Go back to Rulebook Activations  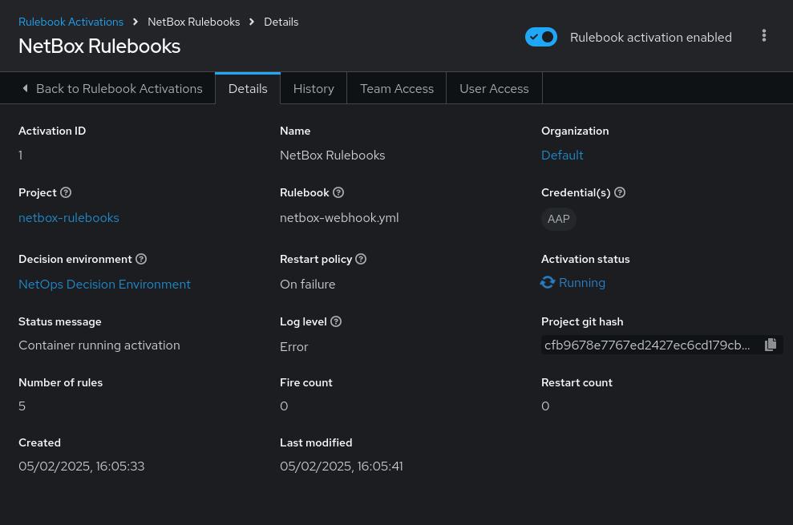coord(112,88)
